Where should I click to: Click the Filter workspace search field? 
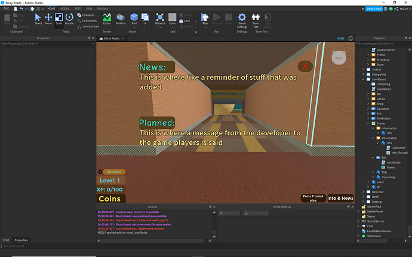point(383,44)
